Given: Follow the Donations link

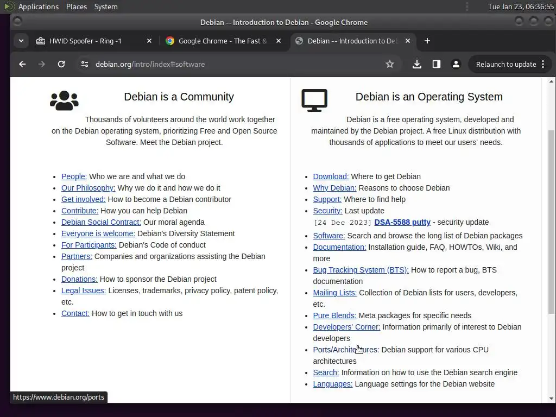Looking at the screenshot, I should (79, 279).
